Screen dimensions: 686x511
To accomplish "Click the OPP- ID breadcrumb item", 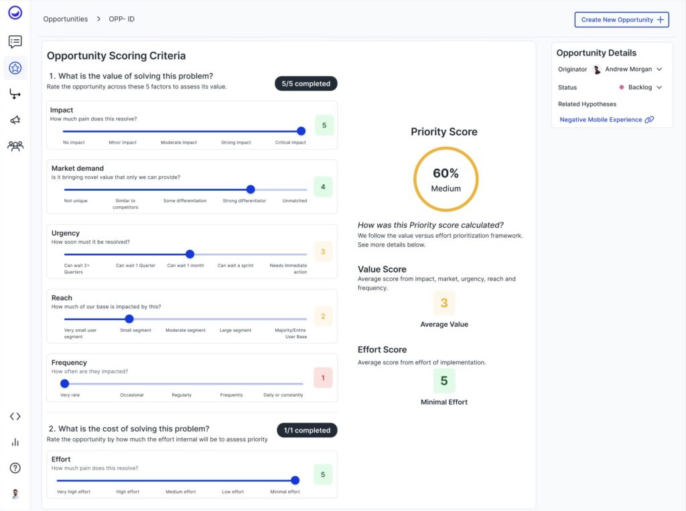I will coord(121,19).
